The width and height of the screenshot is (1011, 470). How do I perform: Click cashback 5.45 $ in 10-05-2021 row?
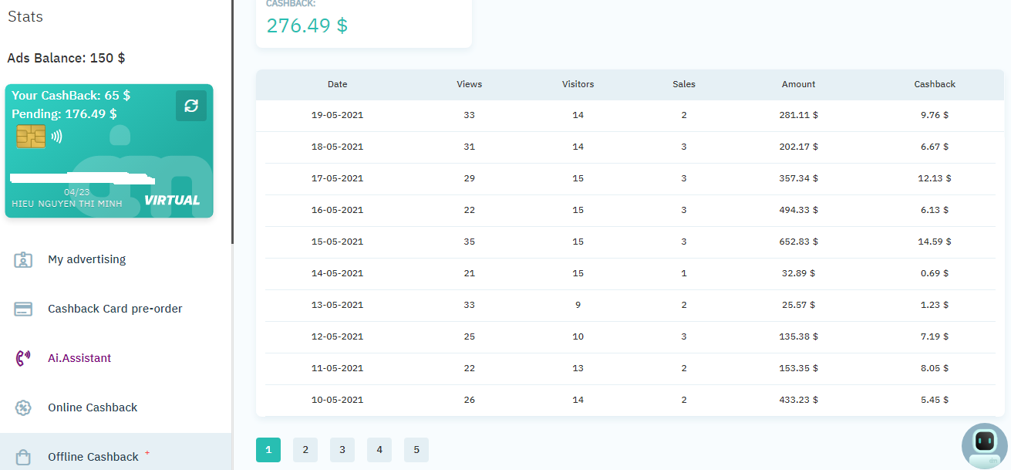935,400
